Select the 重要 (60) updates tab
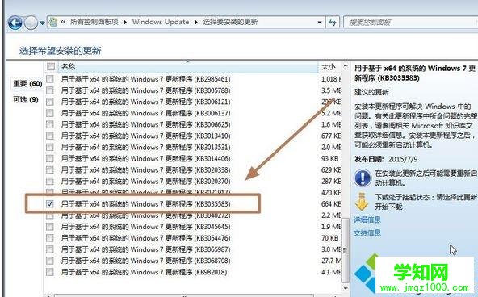The image size is (478, 297). pyautogui.click(x=27, y=83)
